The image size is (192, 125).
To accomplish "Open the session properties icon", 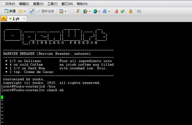I will 61,11.
